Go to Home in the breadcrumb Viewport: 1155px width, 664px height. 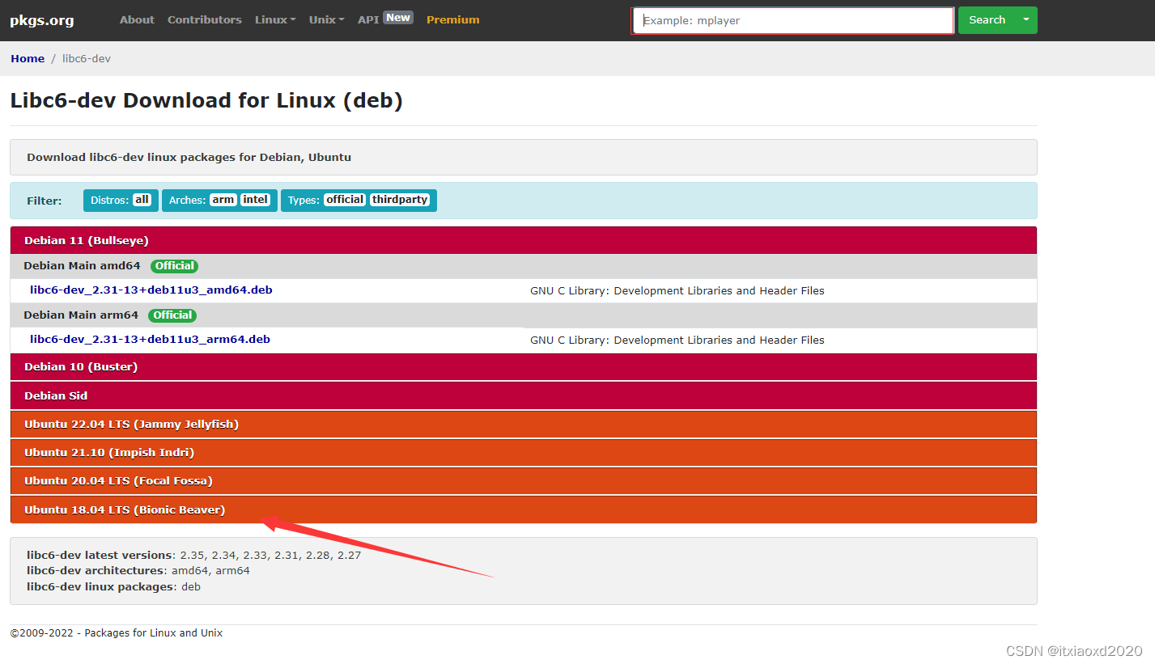coord(28,59)
